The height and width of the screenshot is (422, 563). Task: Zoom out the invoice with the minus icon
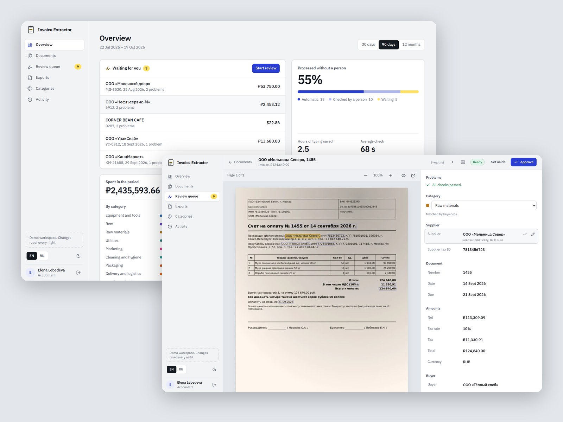click(365, 175)
